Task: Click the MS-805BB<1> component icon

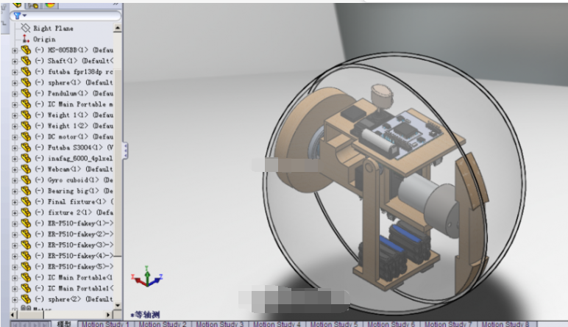Action: coord(25,50)
